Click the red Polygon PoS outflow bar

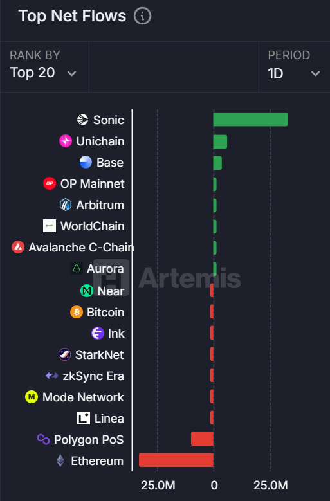(202, 439)
